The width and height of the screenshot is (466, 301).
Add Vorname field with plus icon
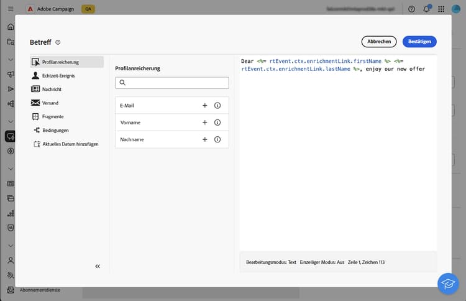coord(205,123)
